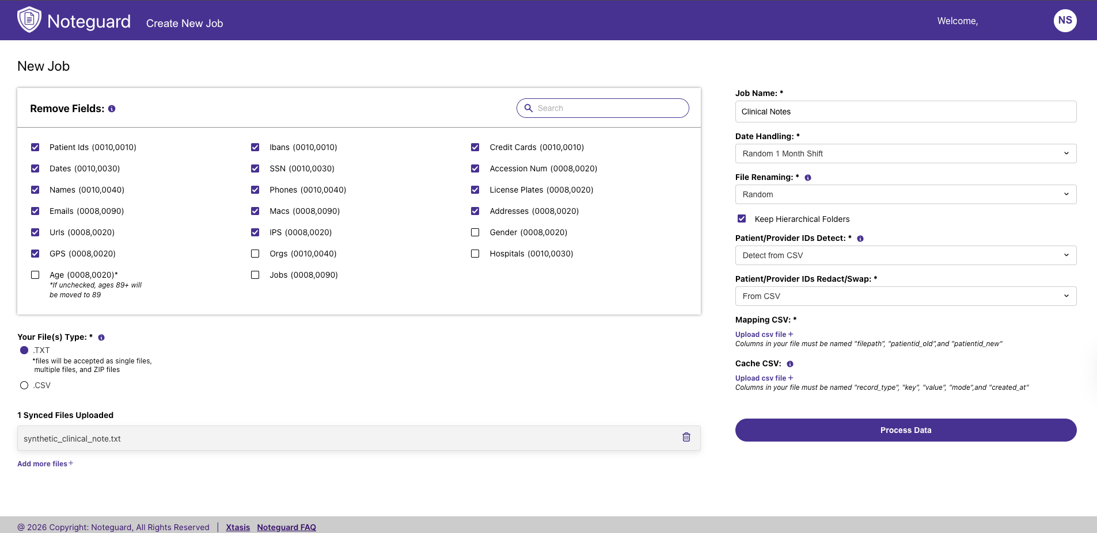Click the Noteguard brand name text
The image size is (1097, 533).
click(x=89, y=21)
